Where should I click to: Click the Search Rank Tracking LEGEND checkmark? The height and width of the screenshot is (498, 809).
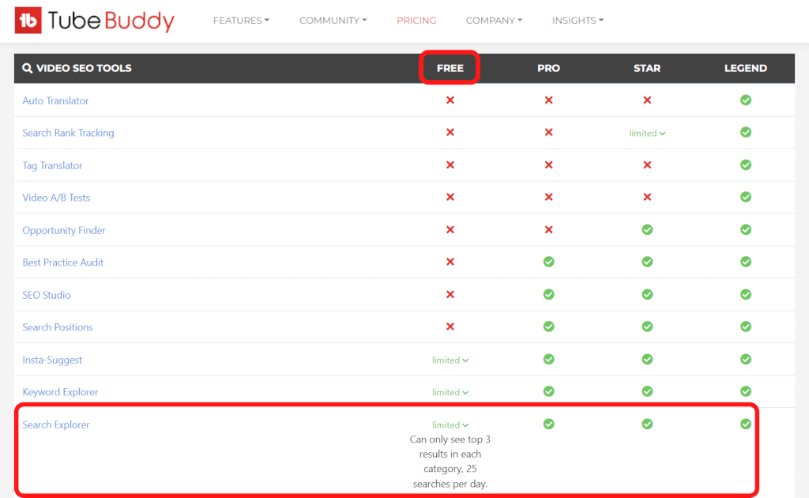746,132
